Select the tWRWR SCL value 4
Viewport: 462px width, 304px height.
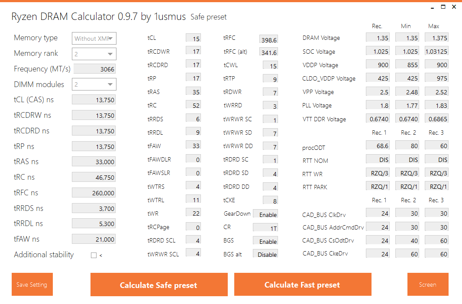(193, 253)
